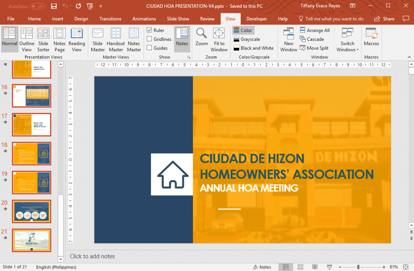The height and width of the screenshot is (271, 414).
Task: Turn on Gridlines
Action: tap(150, 39)
